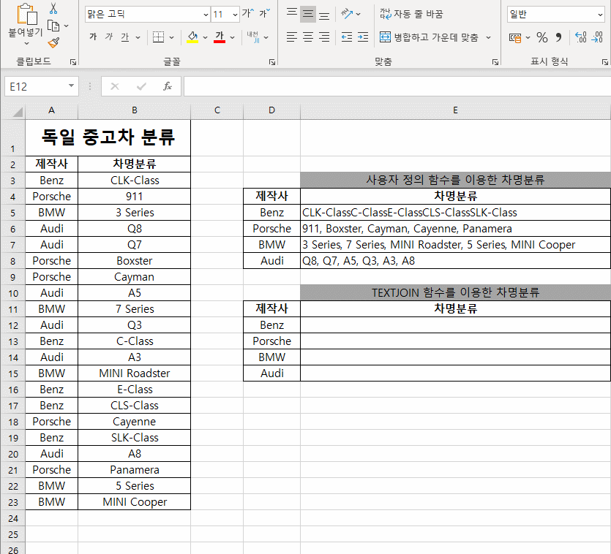
Task: Align text left in cell
Action: point(291,37)
